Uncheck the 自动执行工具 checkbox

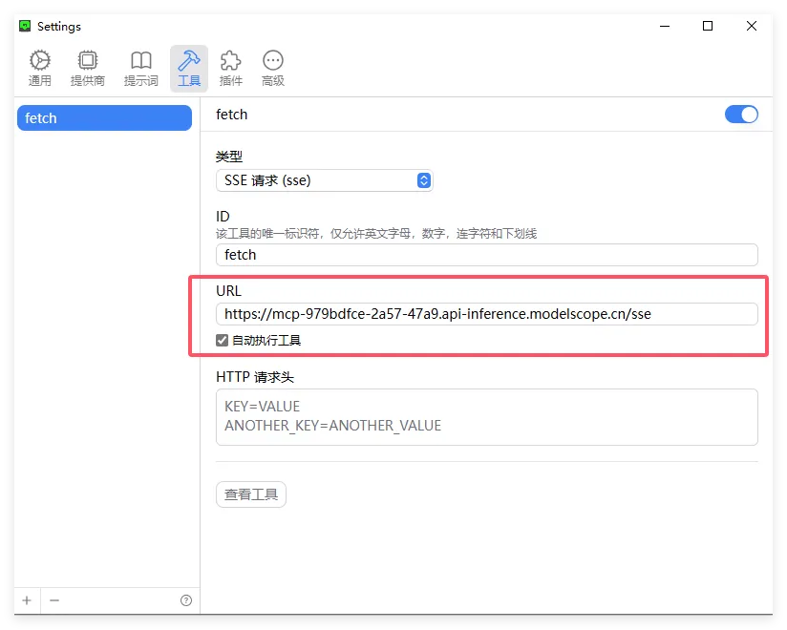223,341
